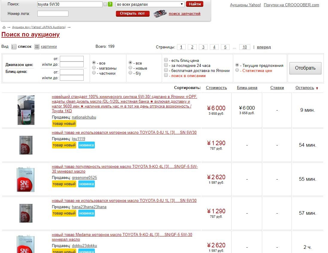
Task: Select the 'частники' seller radio button
Action: point(94,73)
